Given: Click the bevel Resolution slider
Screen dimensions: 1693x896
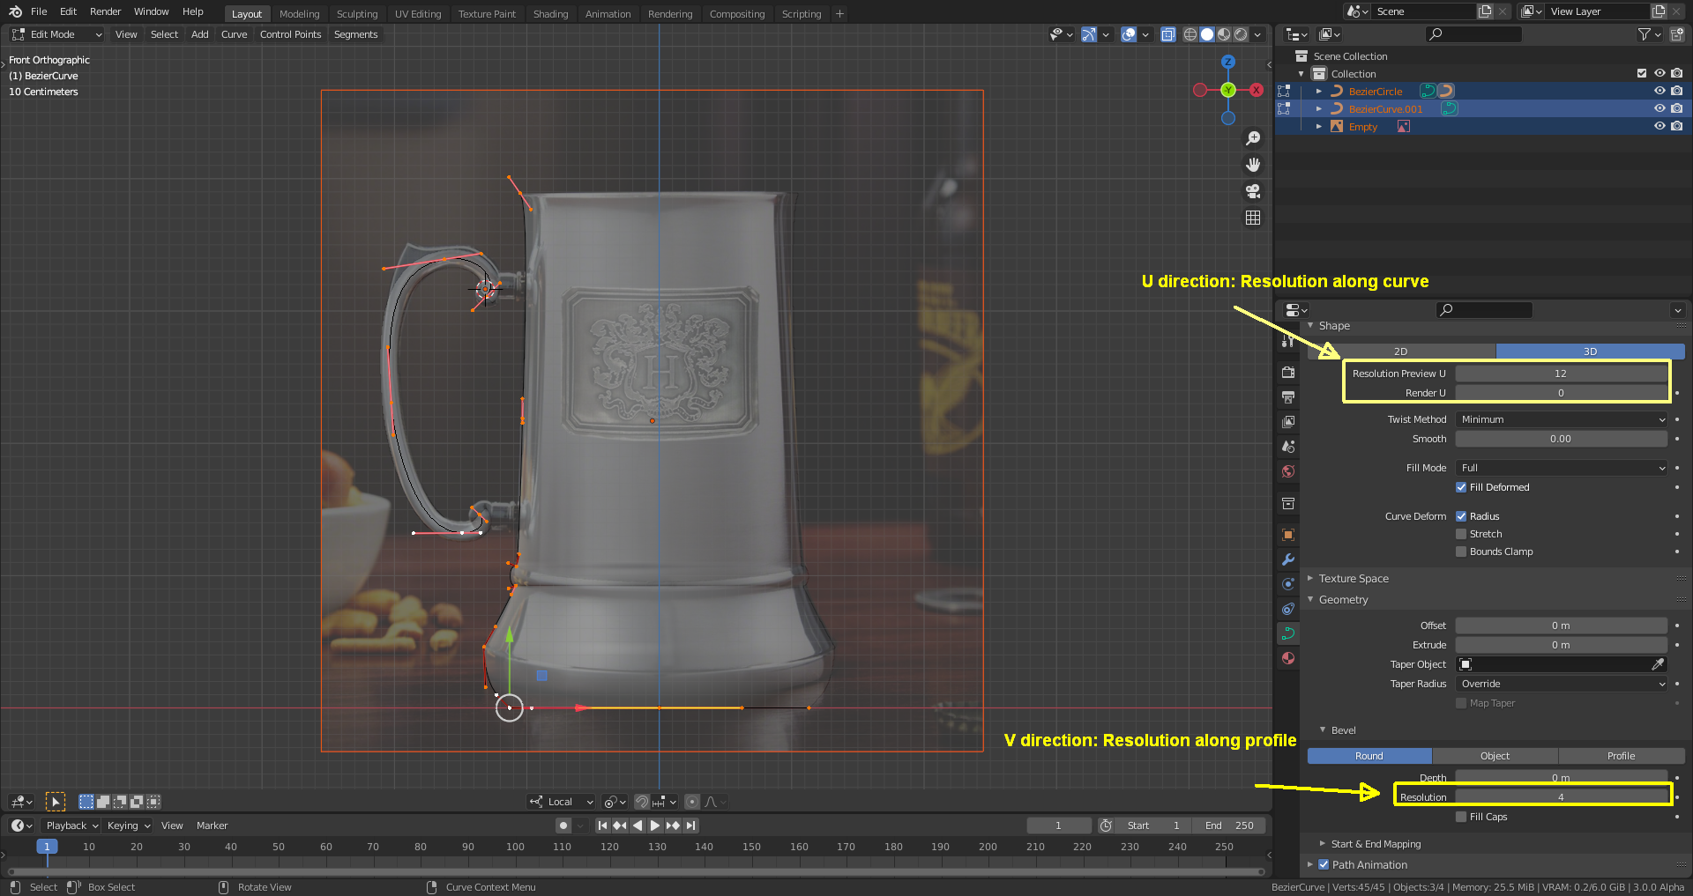Looking at the screenshot, I should pos(1561,797).
